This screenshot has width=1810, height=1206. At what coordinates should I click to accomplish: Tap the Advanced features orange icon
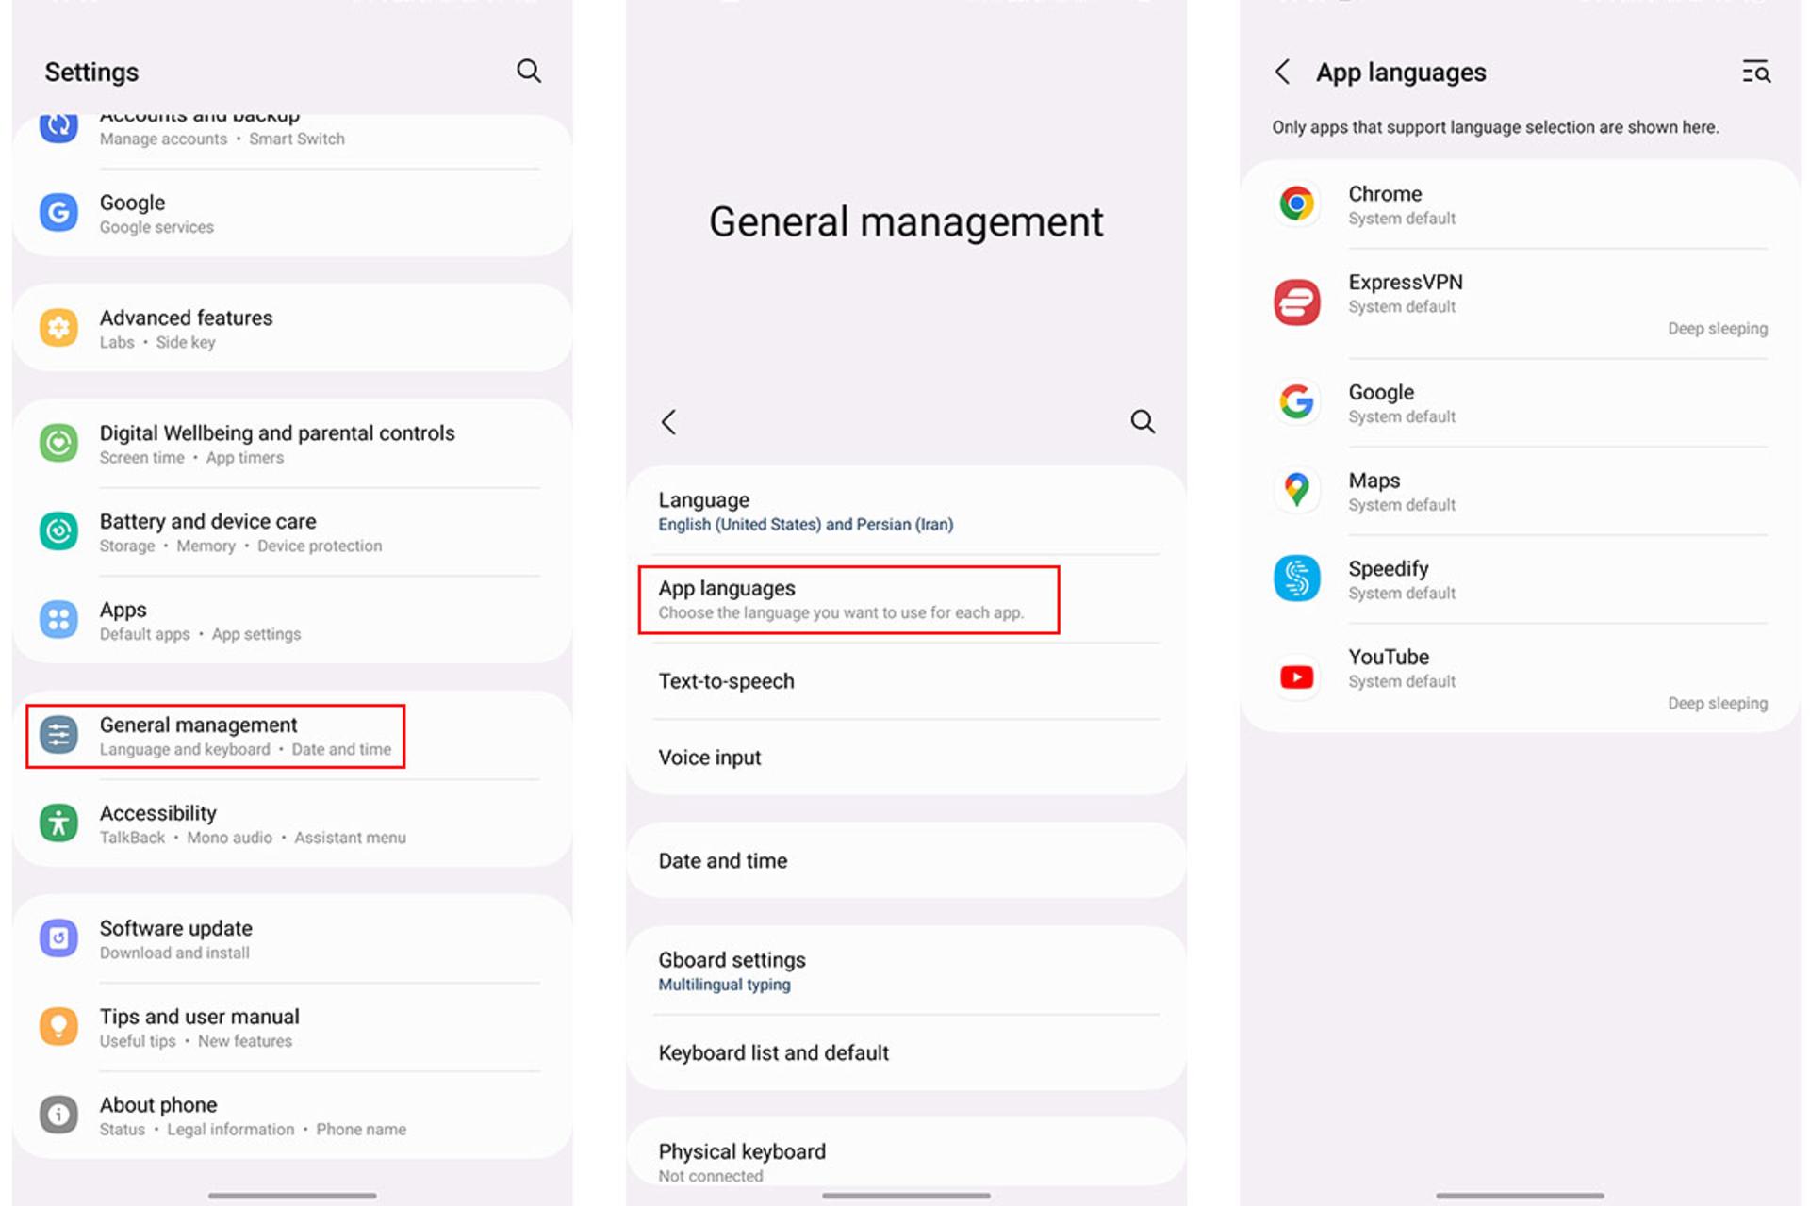(58, 328)
